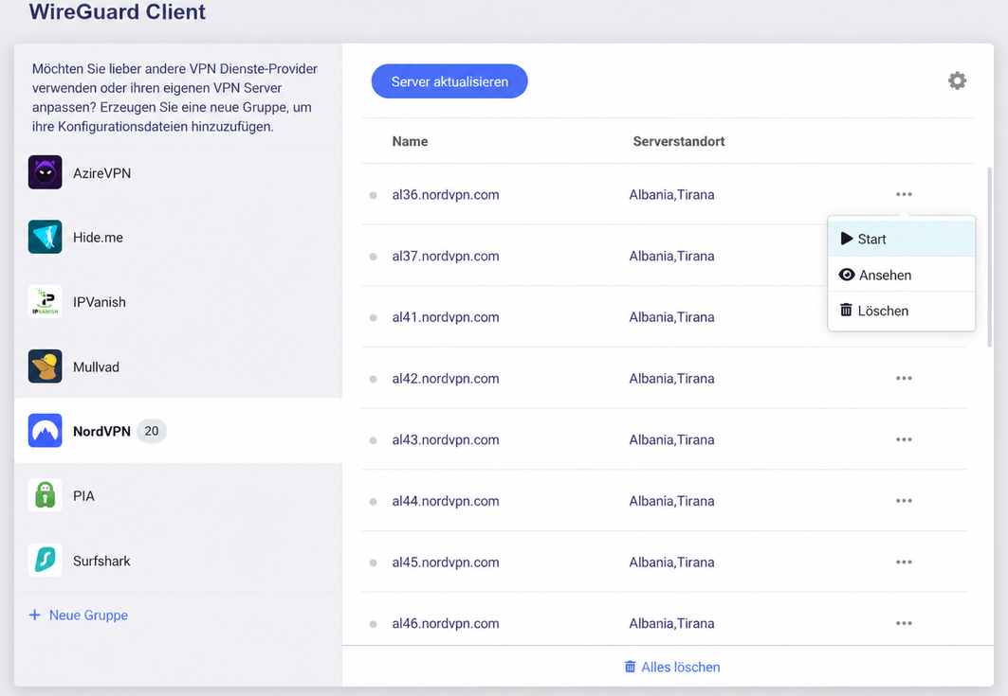Select the al41.nordvpn.com server name
This screenshot has height=696, width=1008.
(446, 317)
